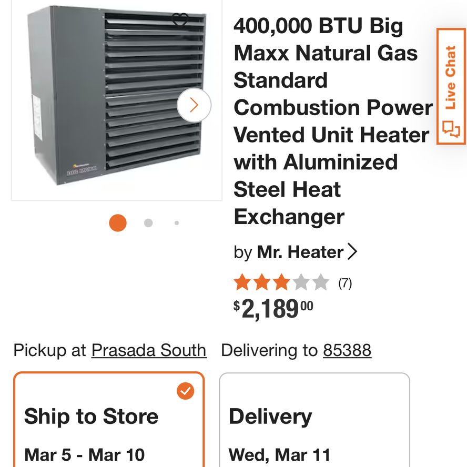Open Live Chat side tab
Screen dimensions: 467x467
pyautogui.click(x=451, y=86)
